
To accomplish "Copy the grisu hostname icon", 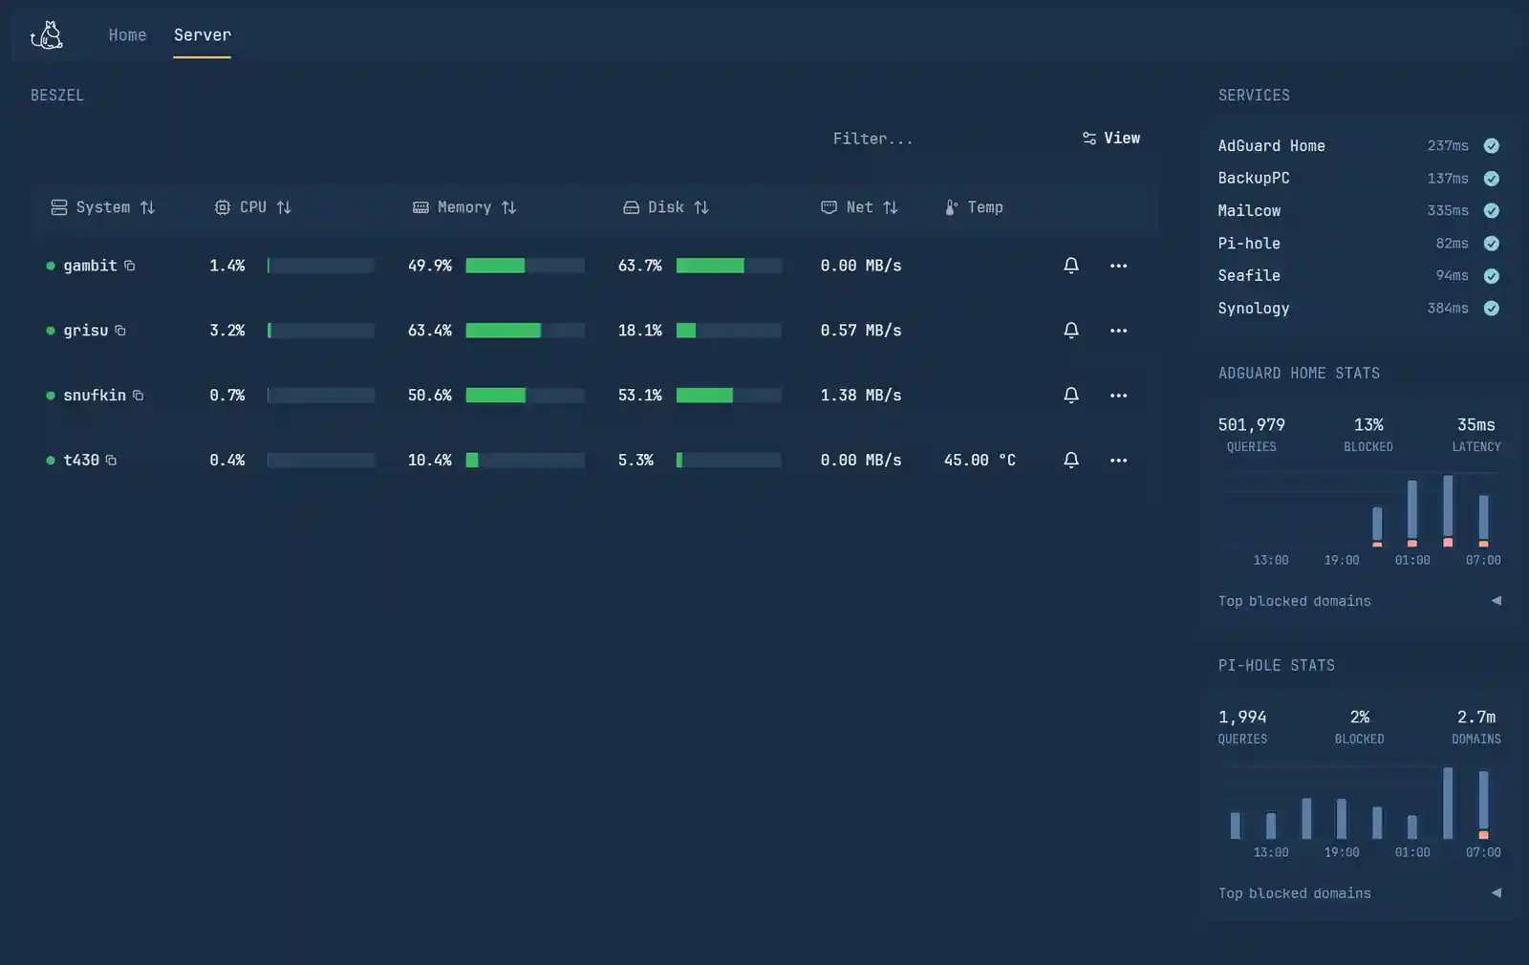I will (120, 331).
